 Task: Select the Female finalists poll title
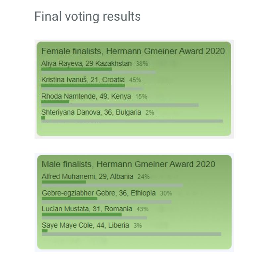tap(133, 51)
